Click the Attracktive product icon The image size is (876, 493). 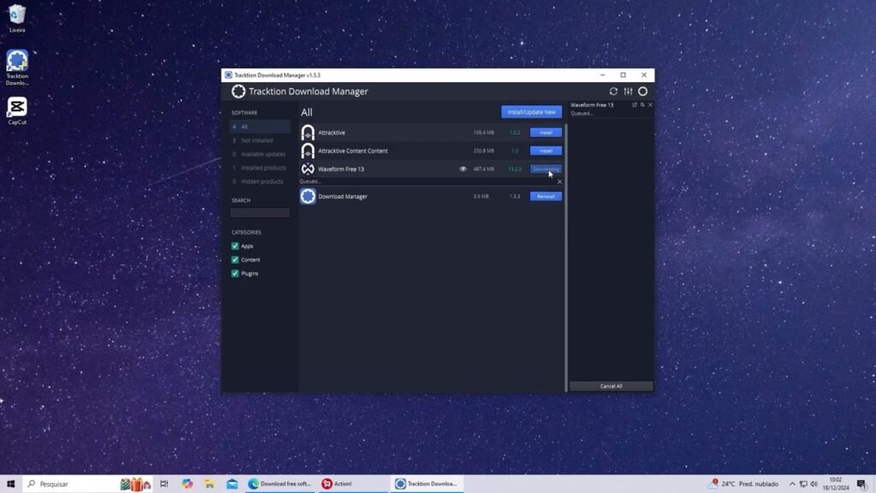click(x=308, y=133)
